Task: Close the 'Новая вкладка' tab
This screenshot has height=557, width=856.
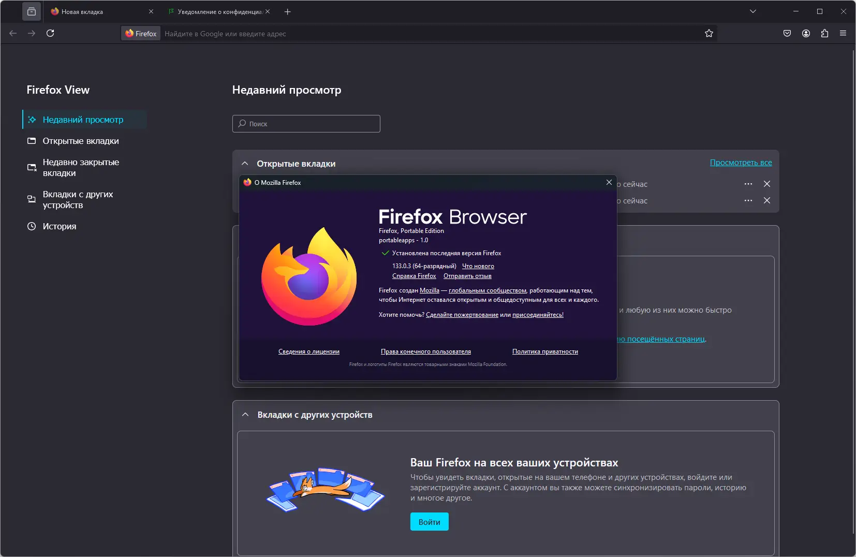Action: pos(151,11)
